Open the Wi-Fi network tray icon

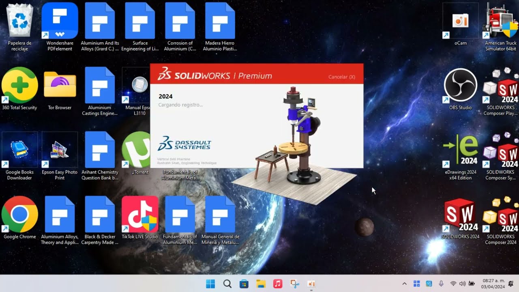point(453,284)
